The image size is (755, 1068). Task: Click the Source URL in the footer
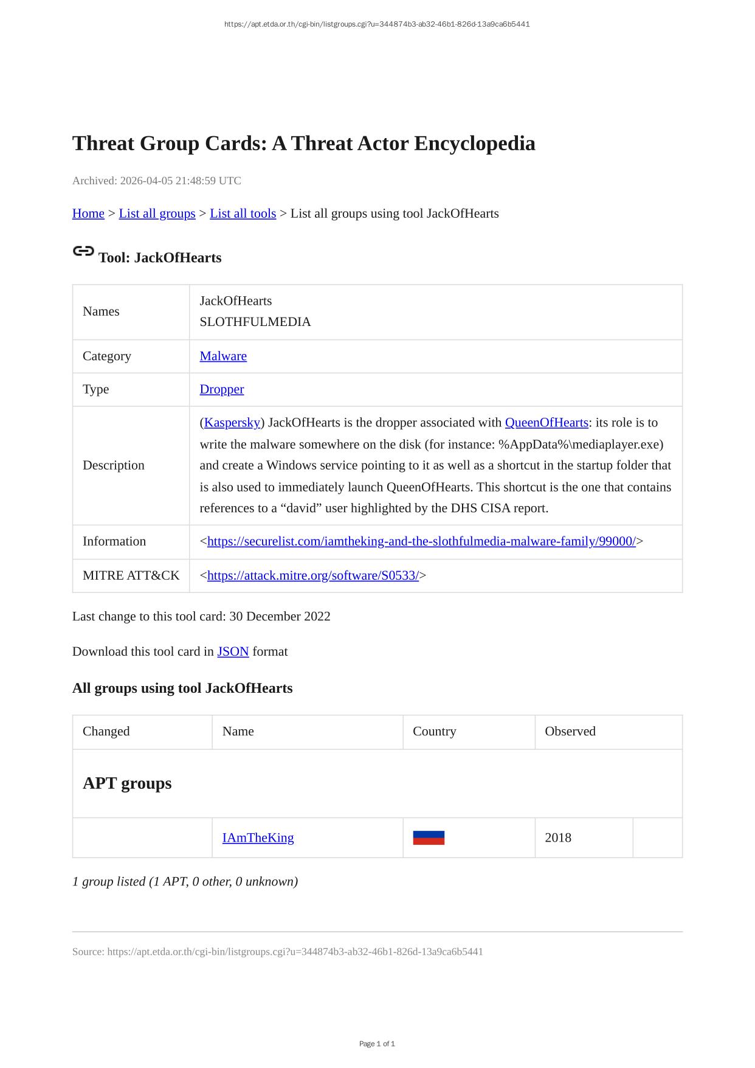[x=295, y=951]
